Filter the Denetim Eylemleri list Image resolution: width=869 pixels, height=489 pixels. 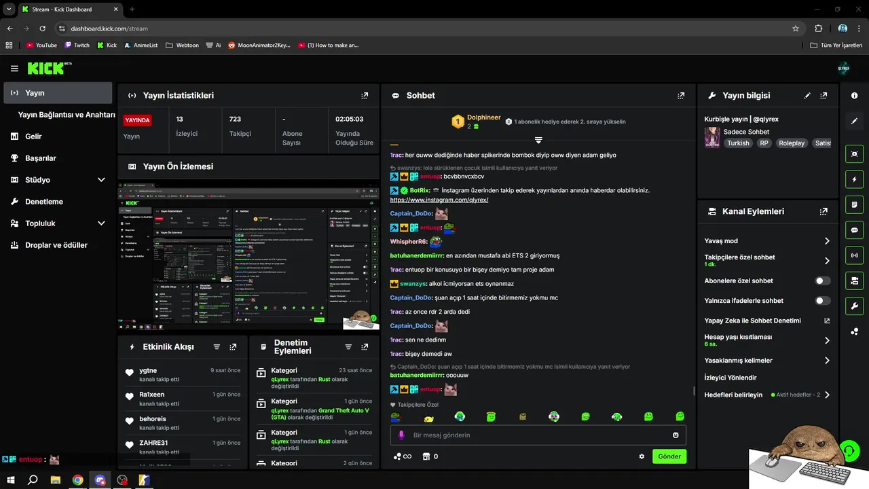[x=348, y=347]
